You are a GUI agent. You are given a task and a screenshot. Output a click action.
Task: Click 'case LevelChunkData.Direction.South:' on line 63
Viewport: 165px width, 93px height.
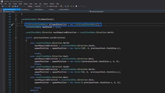[x=50, y=67]
